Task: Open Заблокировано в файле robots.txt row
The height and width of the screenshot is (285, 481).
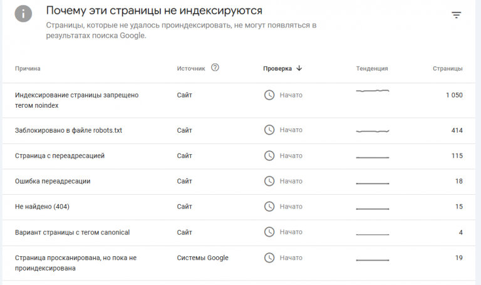Action: click(68, 130)
